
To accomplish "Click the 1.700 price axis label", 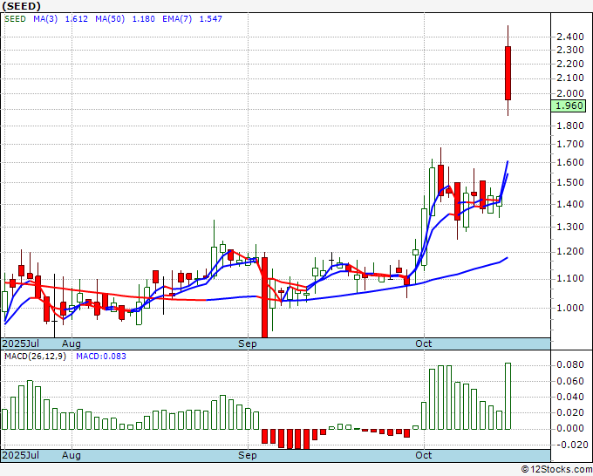I will point(570,144).
